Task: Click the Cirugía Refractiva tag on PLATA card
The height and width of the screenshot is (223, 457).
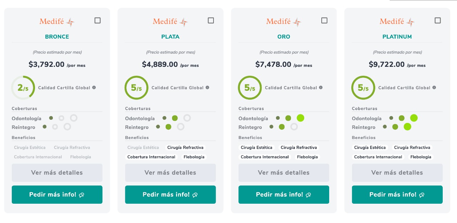Action: 185,148
